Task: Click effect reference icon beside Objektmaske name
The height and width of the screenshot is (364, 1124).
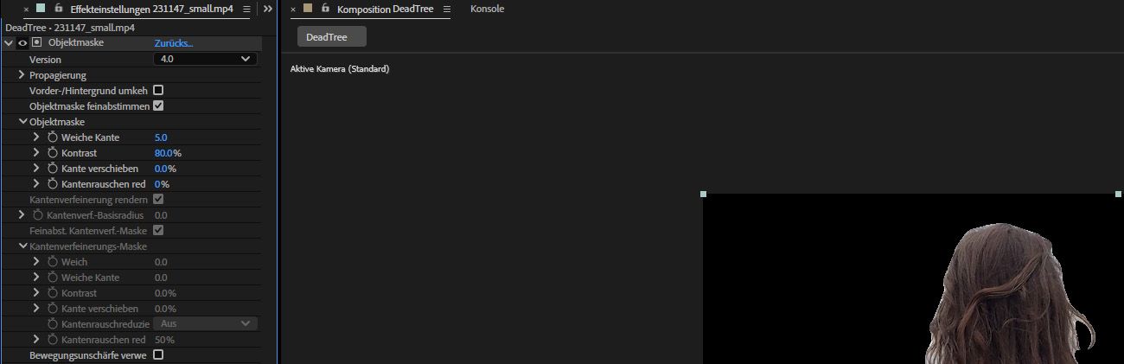Action: coord(36,42)
